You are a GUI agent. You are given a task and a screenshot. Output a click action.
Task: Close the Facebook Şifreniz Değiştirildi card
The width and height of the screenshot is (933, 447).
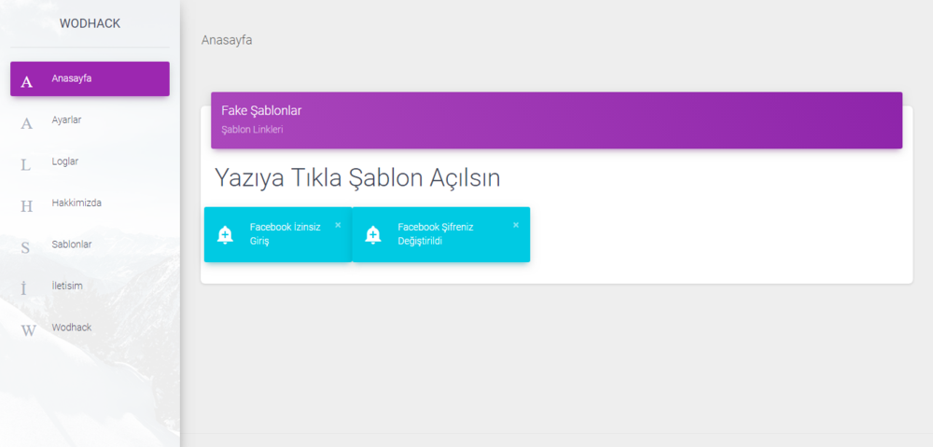click(516, 225)
